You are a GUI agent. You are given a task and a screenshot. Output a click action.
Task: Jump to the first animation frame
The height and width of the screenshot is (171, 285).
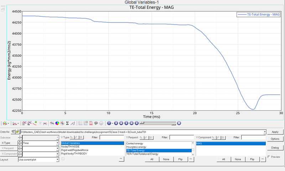coord(116,123)
